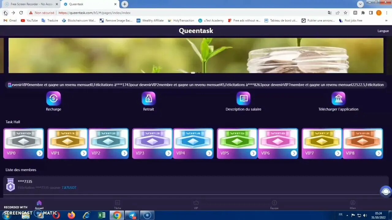Open Opera from the taskbar
This screenshot has height=220, width=392.
(x=56, y=215)
